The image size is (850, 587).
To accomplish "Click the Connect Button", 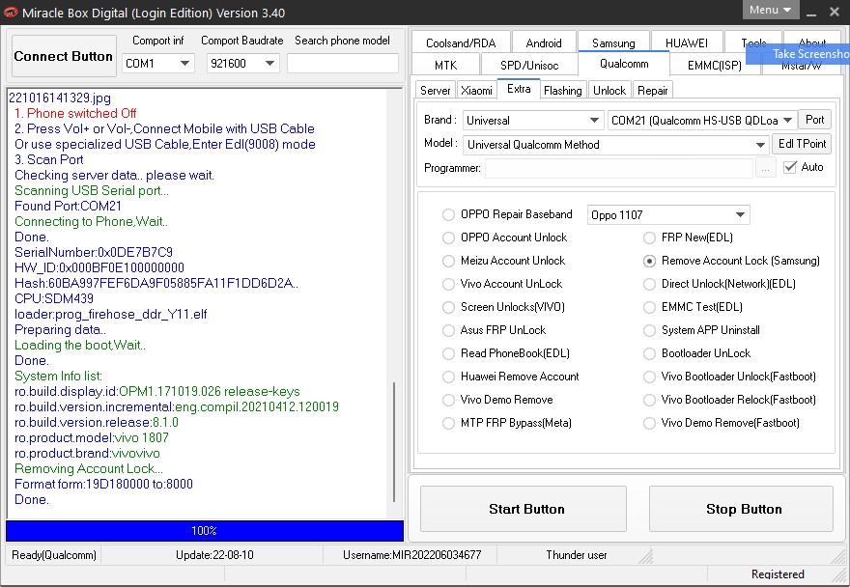I will (64, 56).
